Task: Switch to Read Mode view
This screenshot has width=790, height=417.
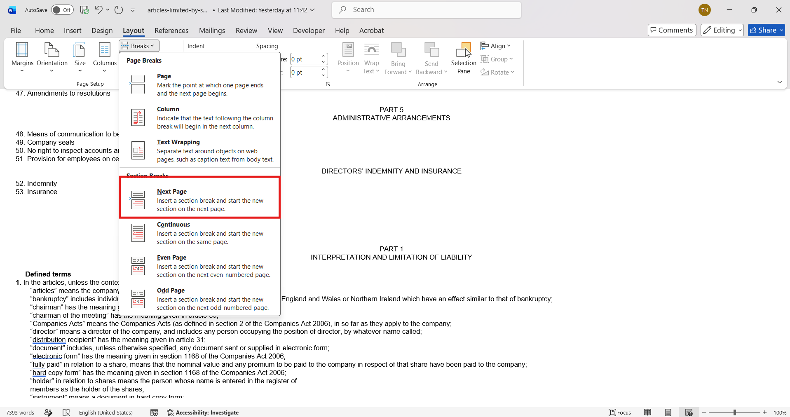Action: (x=648, y=412)
